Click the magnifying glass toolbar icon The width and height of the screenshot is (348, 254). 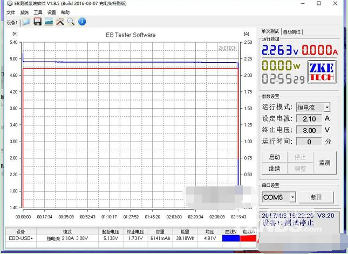point(71,22)
